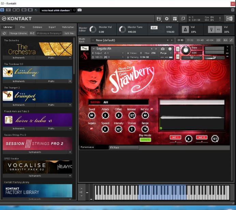Screen dimensions: 236x210
Task: Click the tuning fork reference tone icon
Action: point(211,29)
